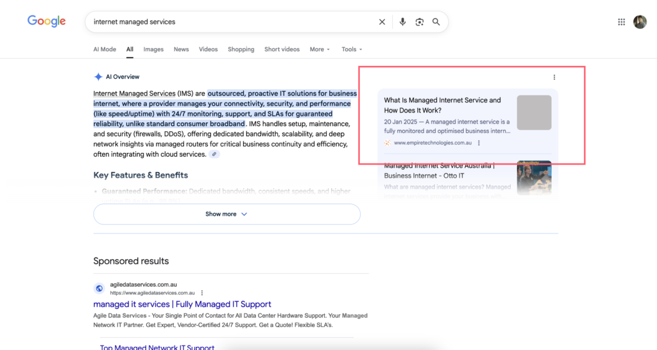Click the Key Features & Benefits heading
The image size is (657, 350).
141,175
